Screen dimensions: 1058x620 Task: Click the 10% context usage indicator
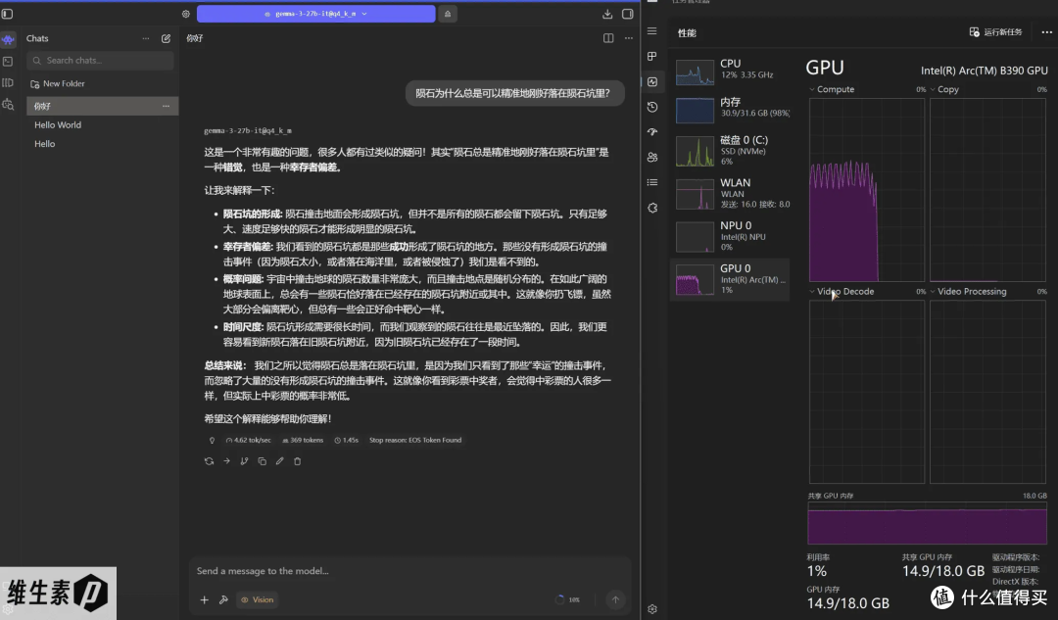click(x=567, y=599)
